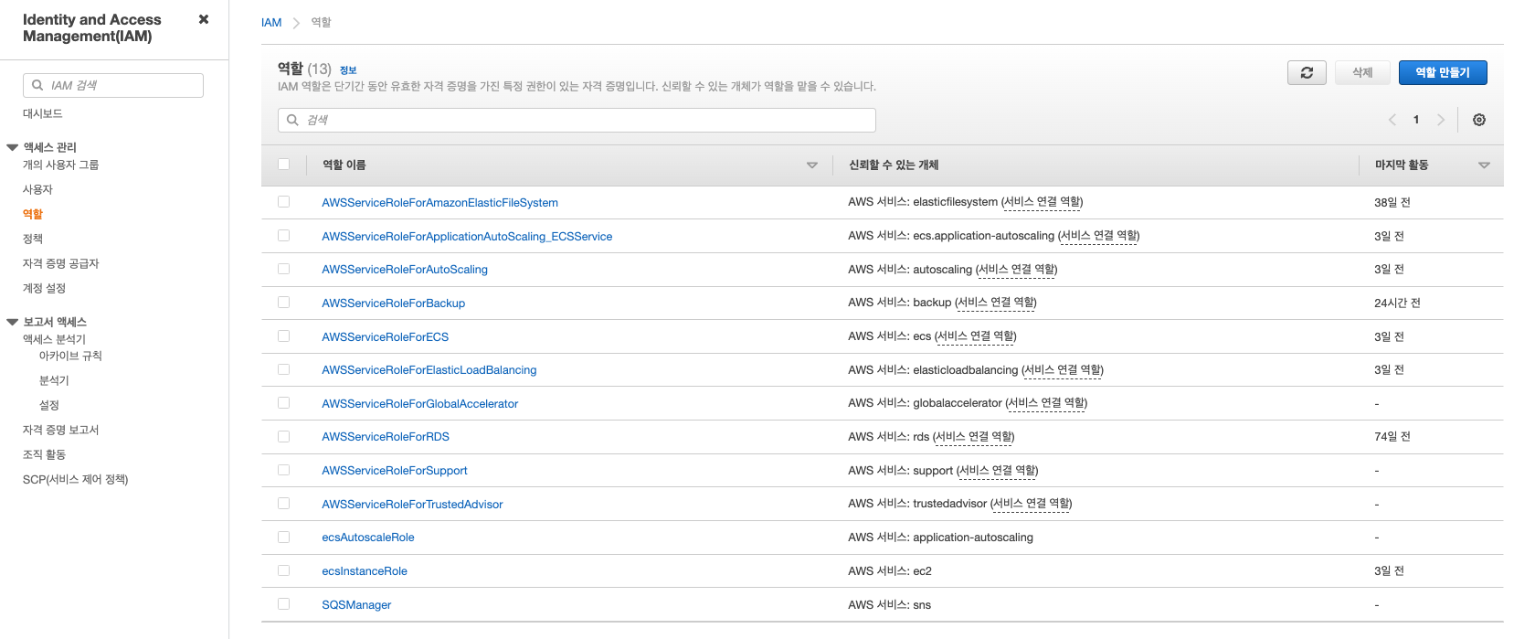Select 역할 in the sidebar
This screenshot has width=1535, height=639.
(33, 214)
